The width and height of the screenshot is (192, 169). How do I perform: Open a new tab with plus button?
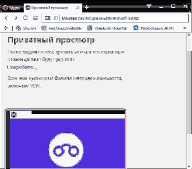tap(87, 7)
